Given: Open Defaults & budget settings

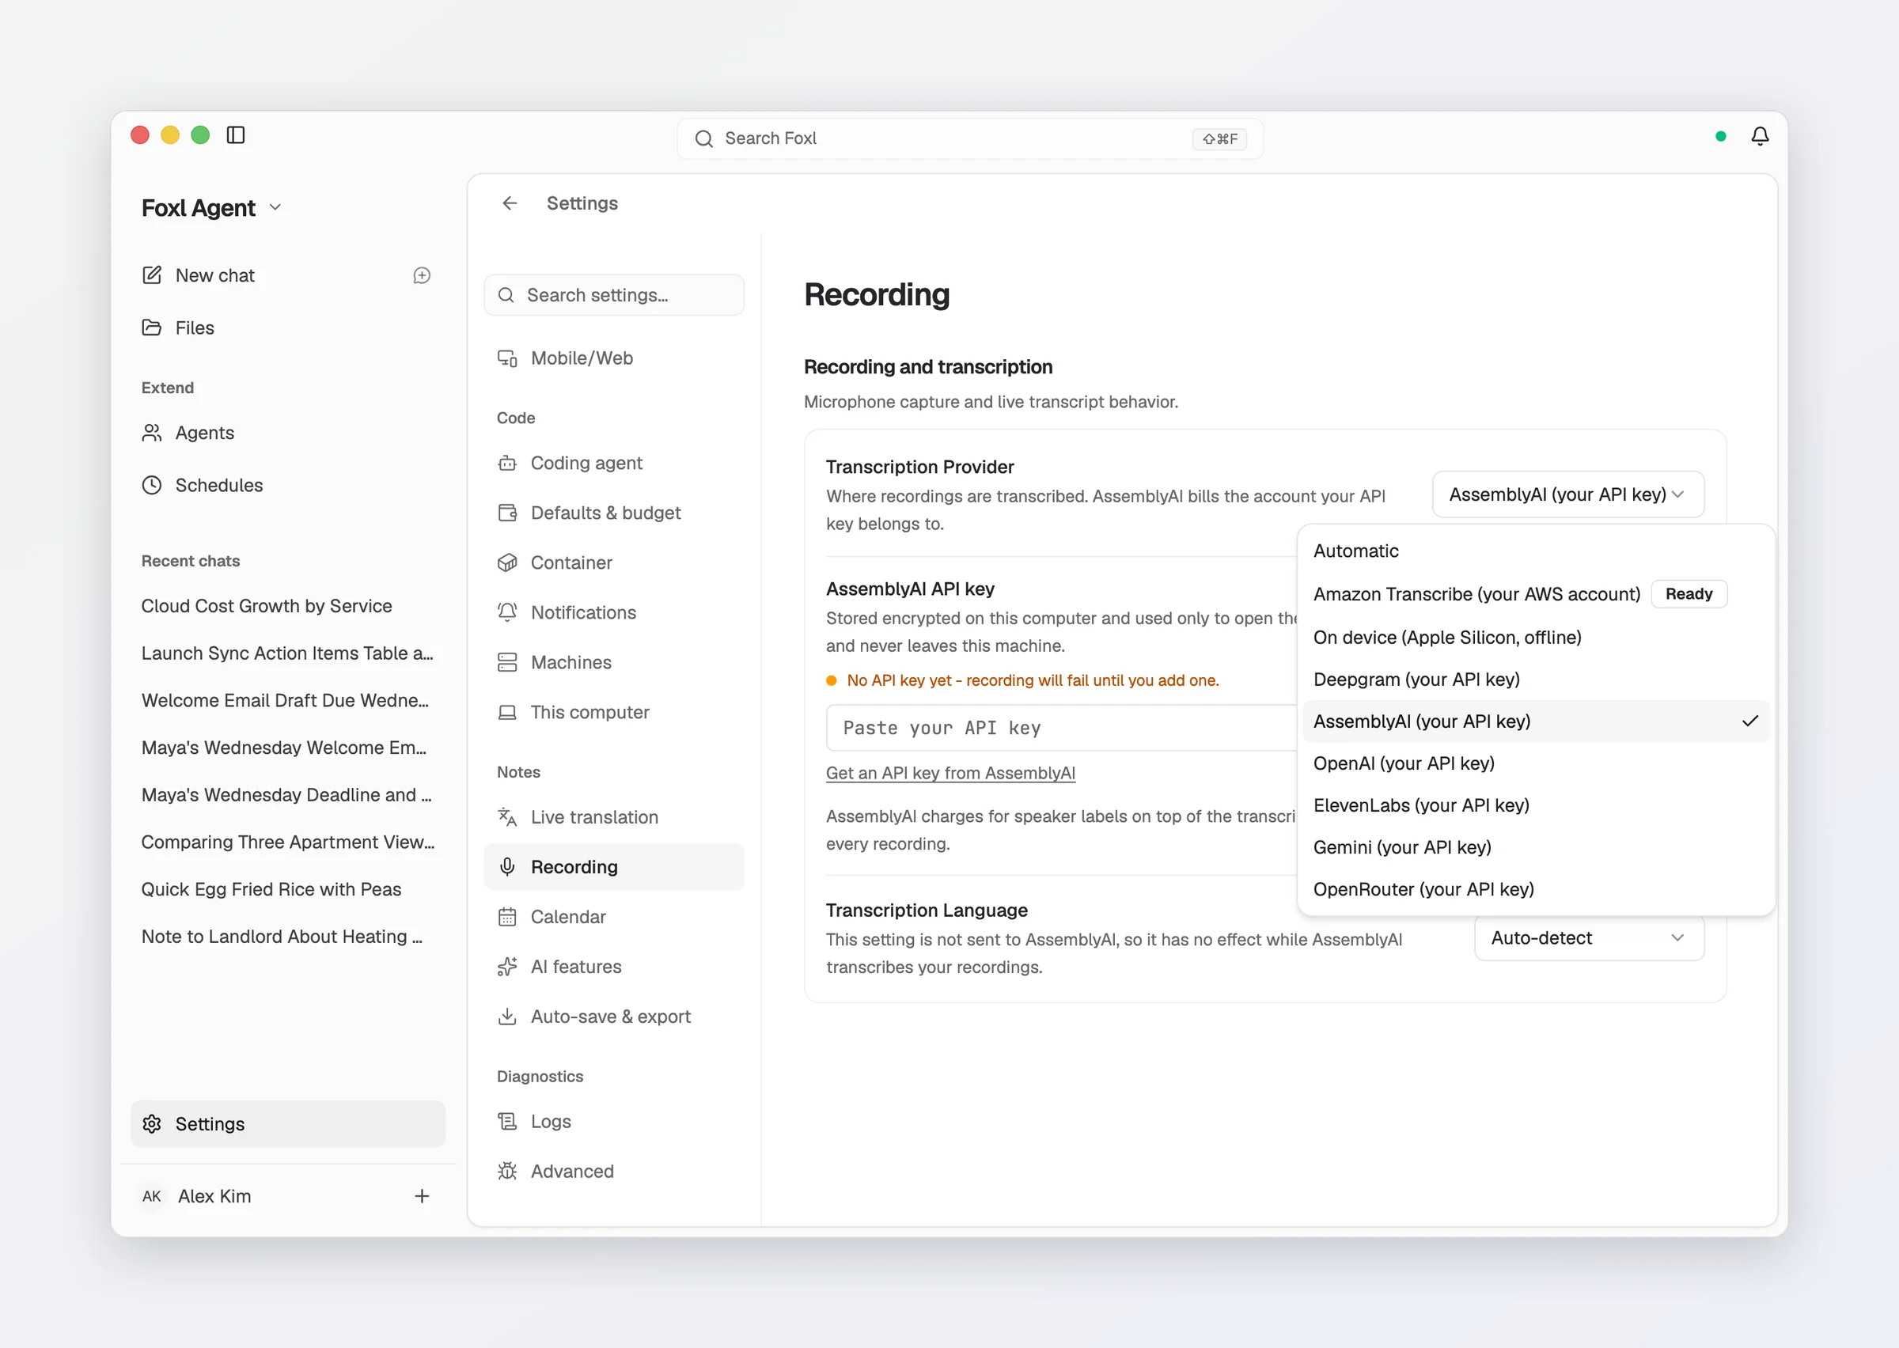Looking at the screenshot, I should (x=613, y=513).
